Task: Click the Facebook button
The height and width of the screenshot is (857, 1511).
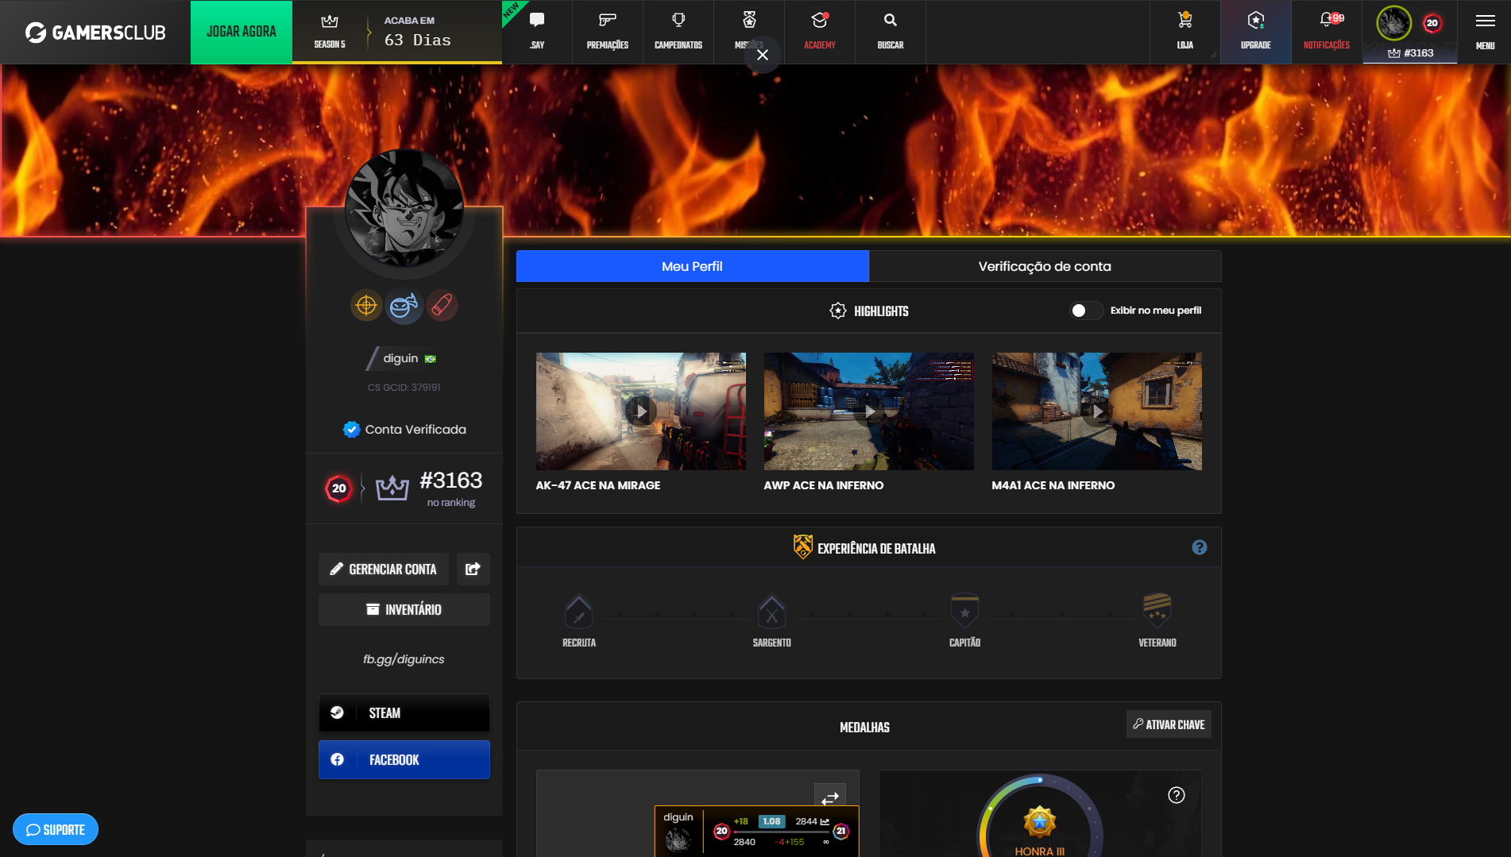Action: [x=404, y=759]
